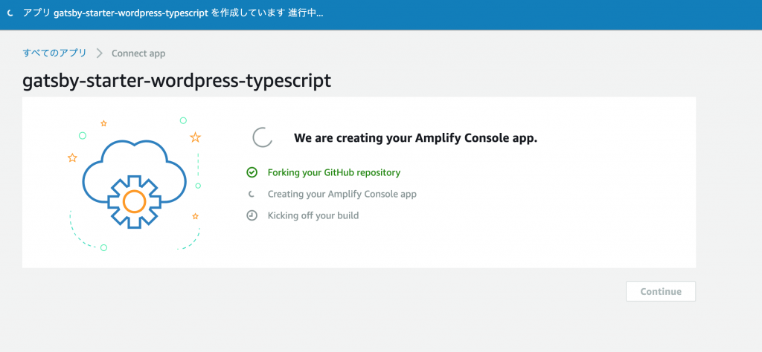
Task: Select the Connect app breadcrumb item
Action: click(x=138, y=53)
